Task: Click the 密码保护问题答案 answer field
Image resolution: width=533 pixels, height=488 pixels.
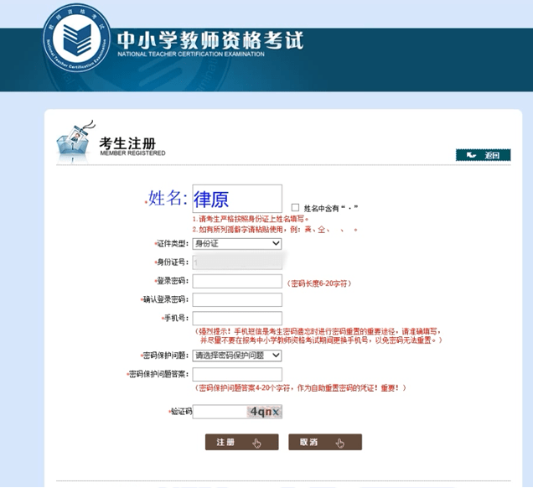Action: [237, 374]
